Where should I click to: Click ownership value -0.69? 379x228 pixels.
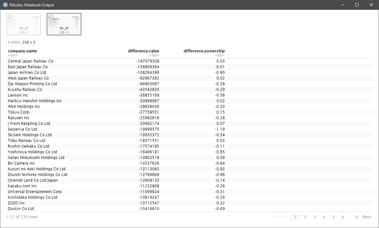[220, 209]
